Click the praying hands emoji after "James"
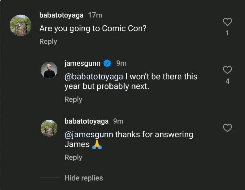 97,144
